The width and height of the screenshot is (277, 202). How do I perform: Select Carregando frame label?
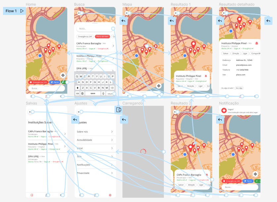(x=132, y=103)
